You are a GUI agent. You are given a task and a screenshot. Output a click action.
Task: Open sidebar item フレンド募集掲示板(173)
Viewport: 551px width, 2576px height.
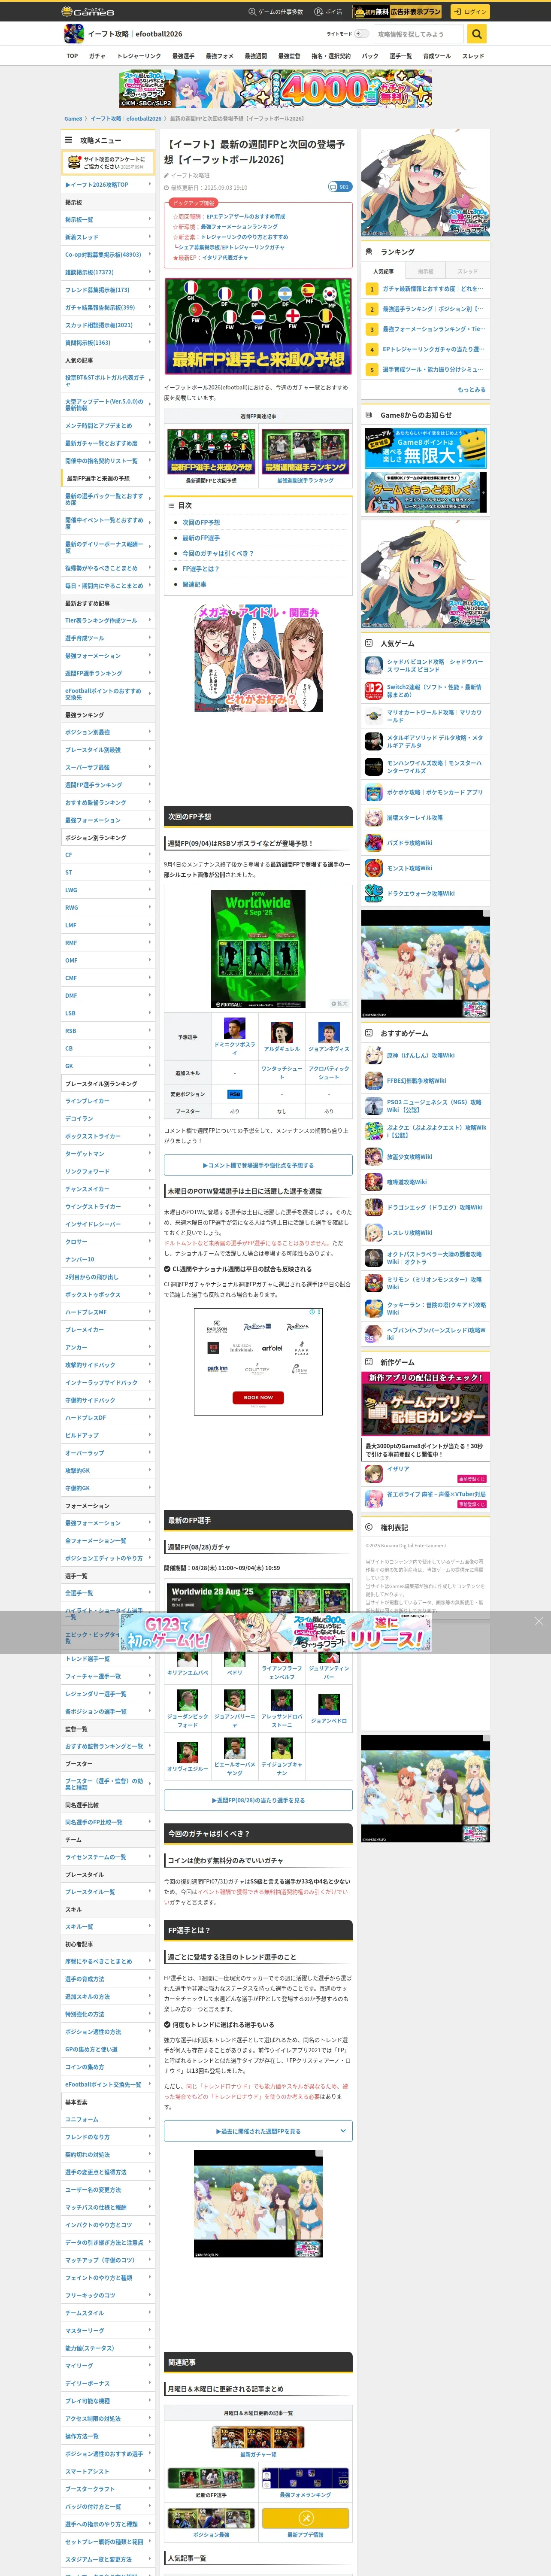tap(108, 290)
